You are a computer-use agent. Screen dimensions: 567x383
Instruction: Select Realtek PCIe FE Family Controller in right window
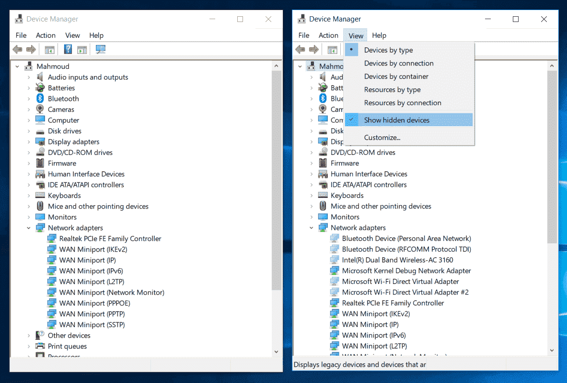(393, 303)
